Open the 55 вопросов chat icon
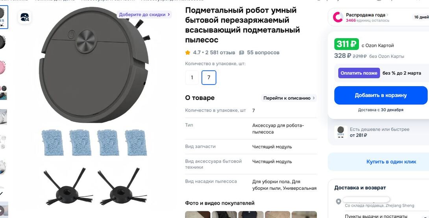Screen dimensions: 429x218 pyautogui.click(x=242, y=52)
